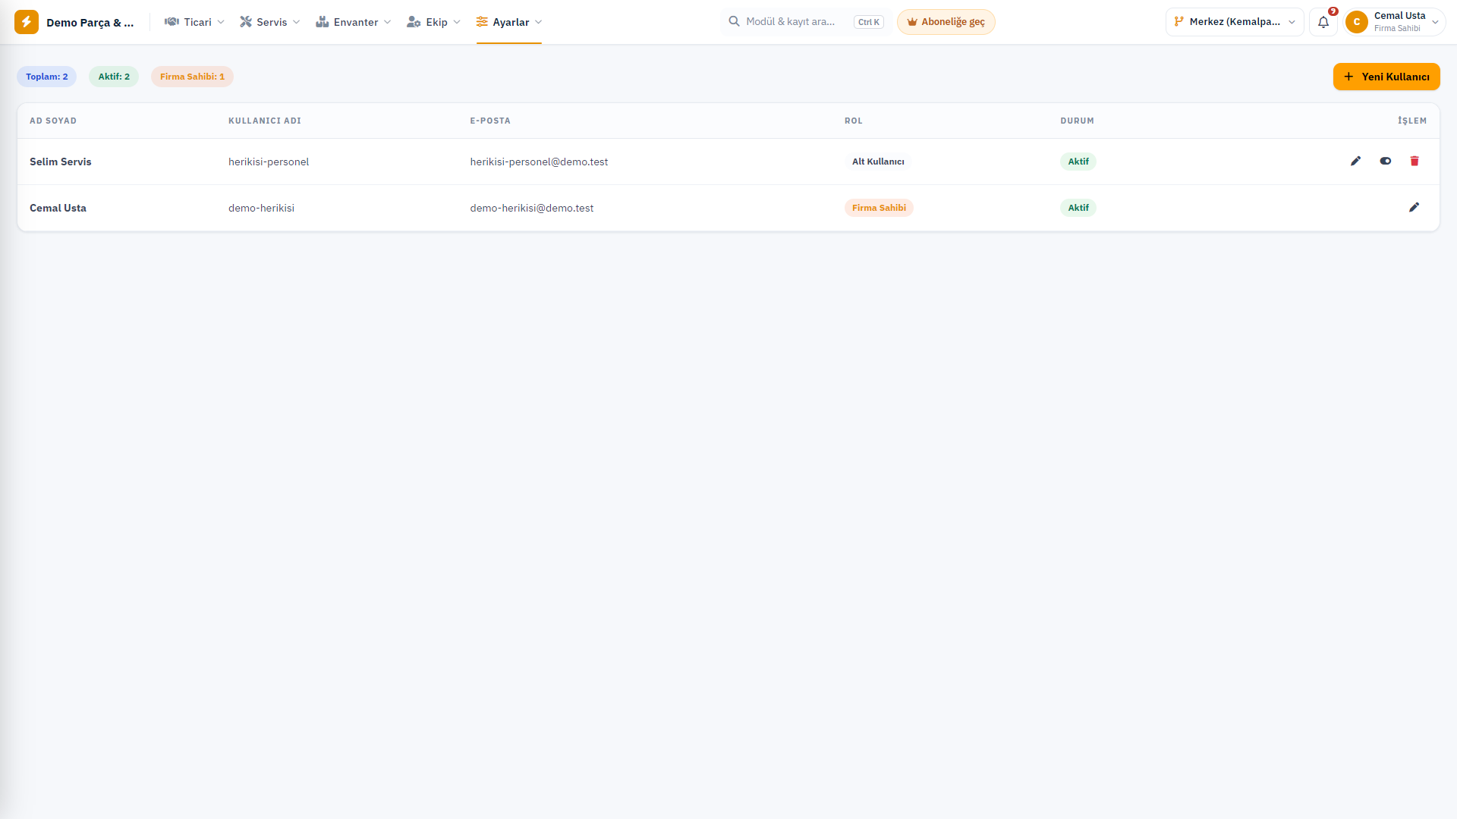This screenshot has height=819, width=1457.
Task: Edit Selim Servis user with pencil icon
Action: 1356,161
